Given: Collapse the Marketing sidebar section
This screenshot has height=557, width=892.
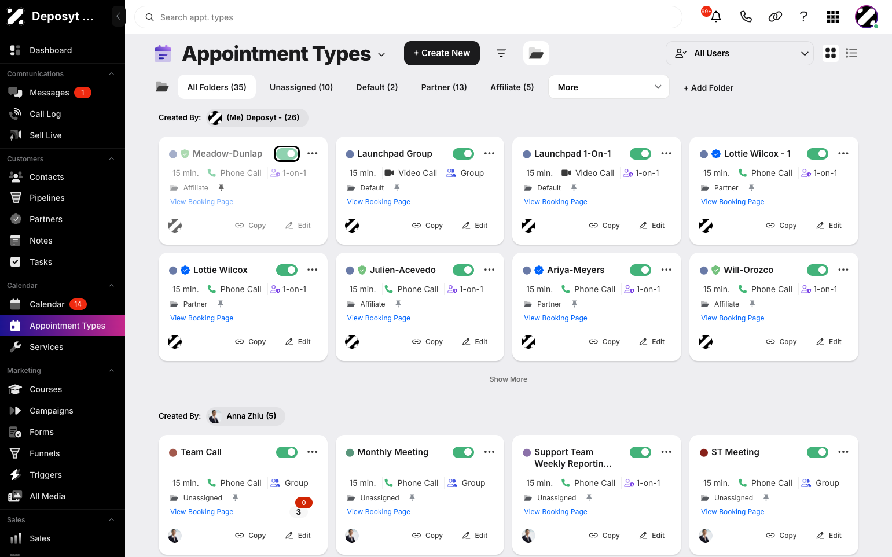Looking at the screenshot, I should 112,371.
